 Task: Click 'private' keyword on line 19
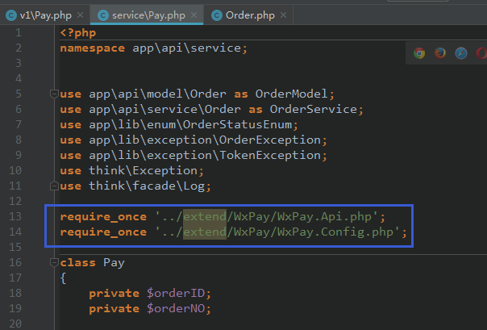click(x=114, y=309)
